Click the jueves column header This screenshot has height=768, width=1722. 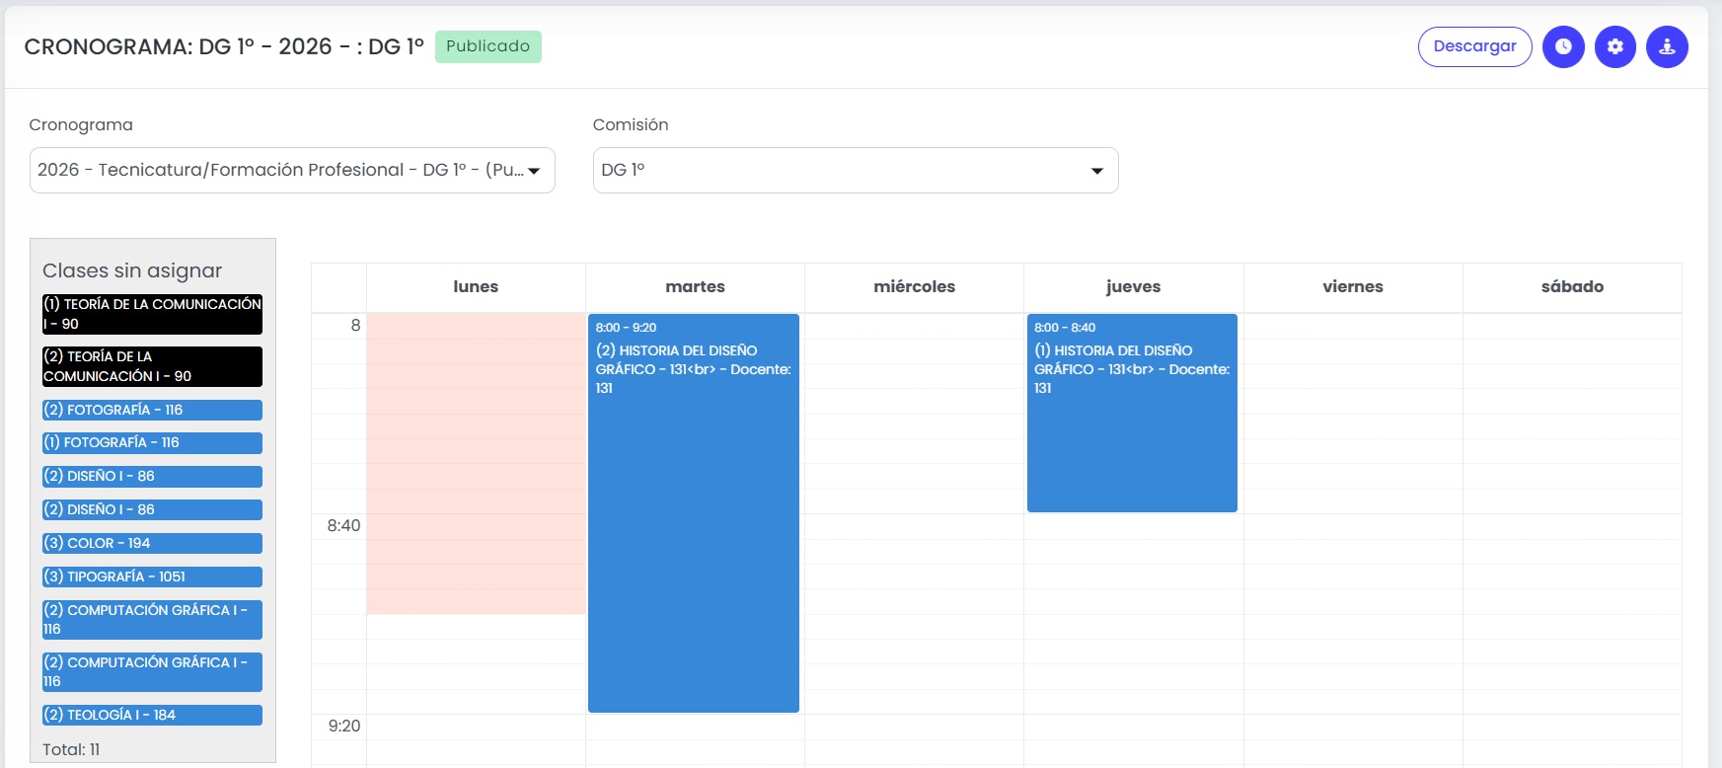[1134, 287]
